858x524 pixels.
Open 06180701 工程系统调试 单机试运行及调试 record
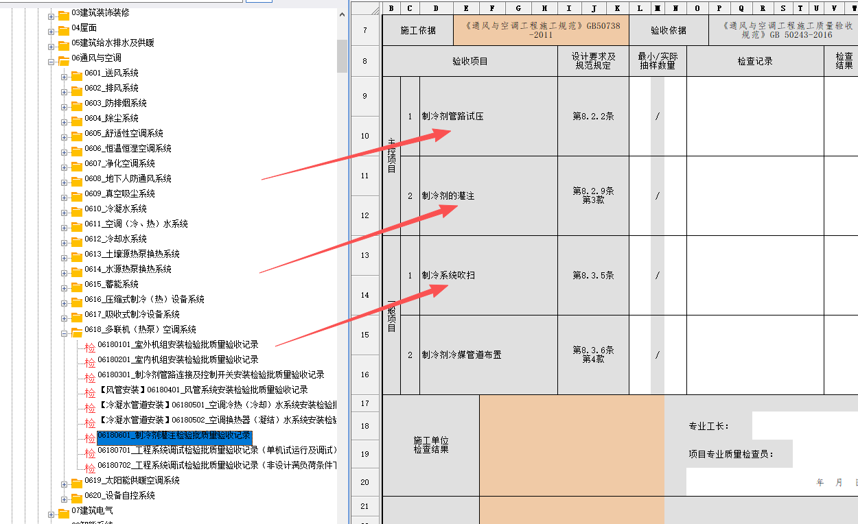[x=217, y=450]
